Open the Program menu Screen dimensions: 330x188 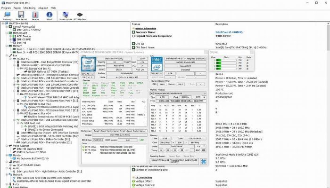click(6, 8)
